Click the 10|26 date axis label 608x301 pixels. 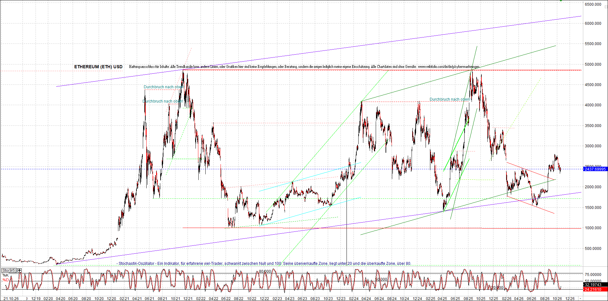point(557,299)
